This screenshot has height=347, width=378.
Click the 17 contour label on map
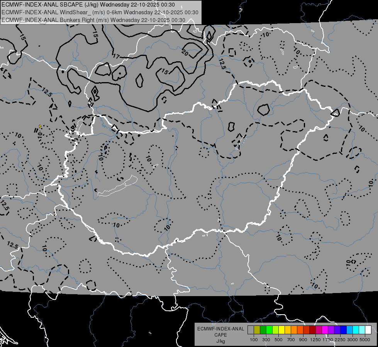click(x=117, y=56)
